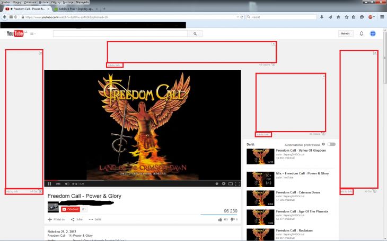Show bookmarks list icon next to the star

(354, 17)
